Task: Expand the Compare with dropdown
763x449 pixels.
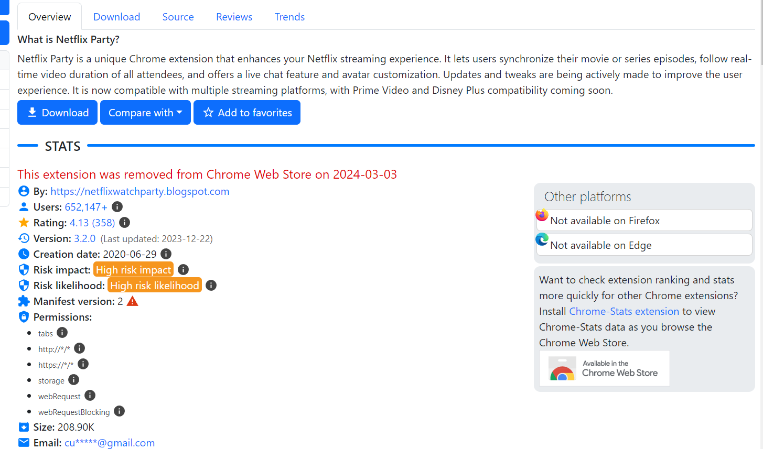Action: [x=145, y=113]
